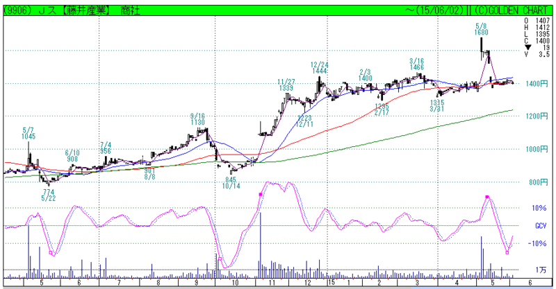
Task: Click the 7/4 956 high label
Action: click(x=106, y=148)
